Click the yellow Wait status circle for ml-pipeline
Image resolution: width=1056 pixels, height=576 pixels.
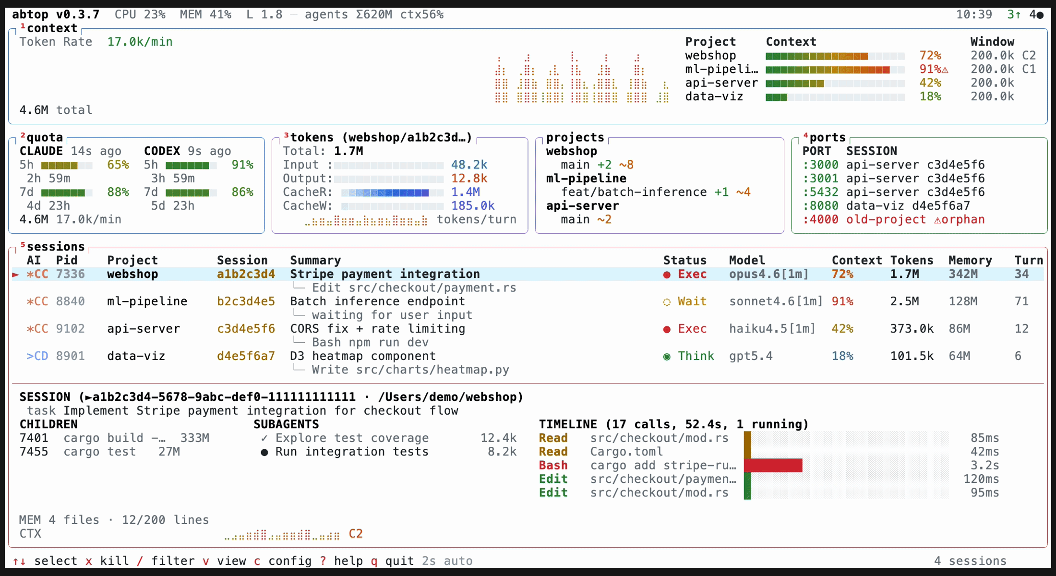coord(667,302)
